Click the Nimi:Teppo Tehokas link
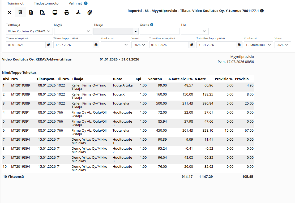 [x=19, y=72]
